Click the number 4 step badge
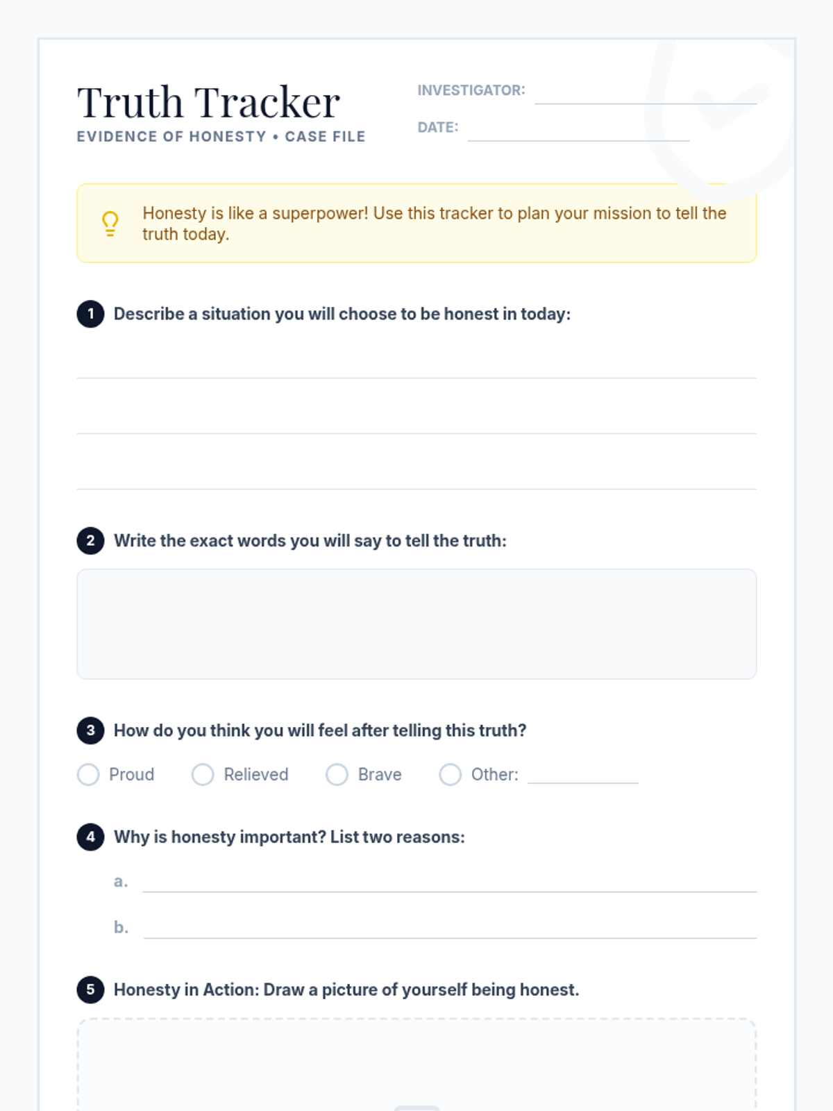The image size is (833, 1111). coord(90,837)
